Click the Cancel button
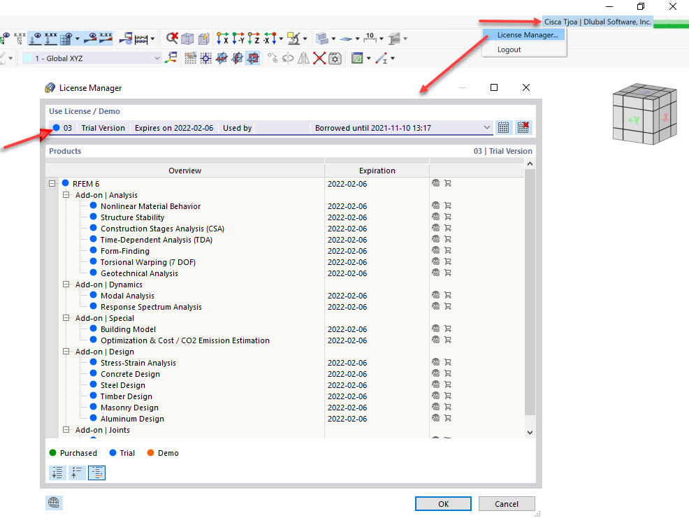The image size is (689, 518). pos(507,503)
